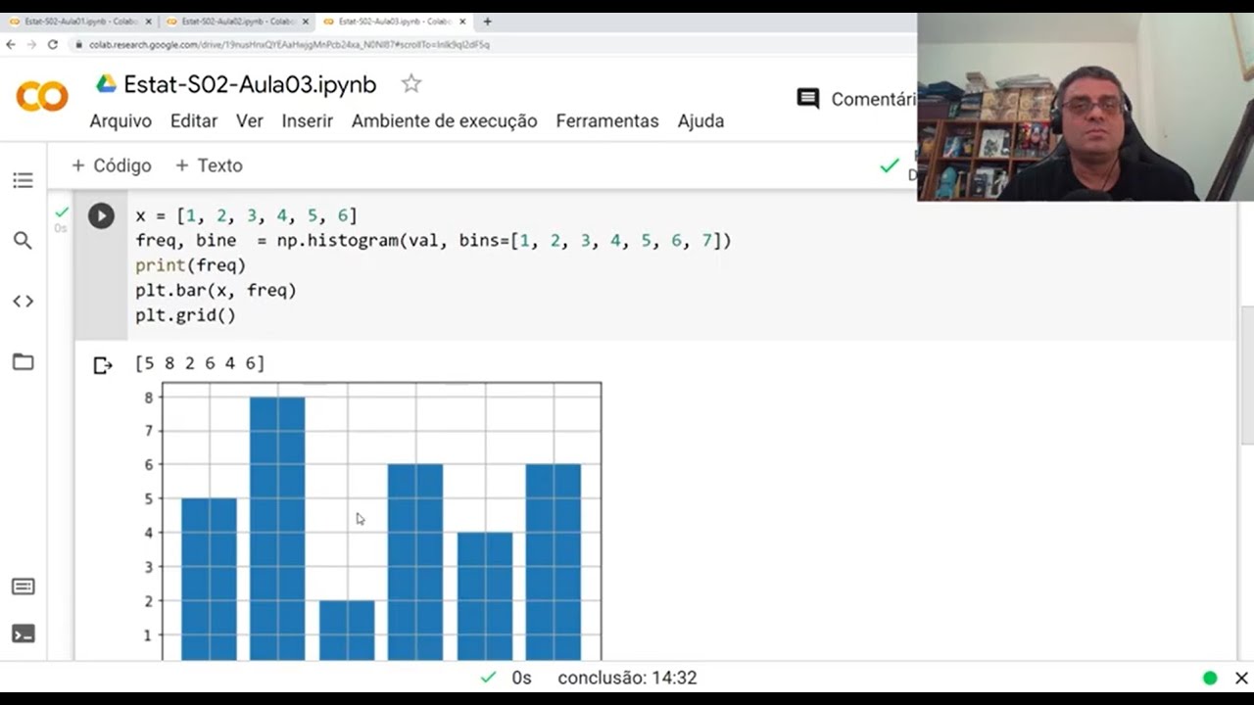This screenshot has height=705, width=1254.
Task: Add a new code cell with + Código
Action: [112, 165]
